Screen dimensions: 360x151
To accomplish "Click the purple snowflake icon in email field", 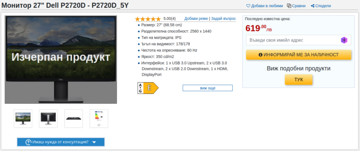I will tap(344, 40).
